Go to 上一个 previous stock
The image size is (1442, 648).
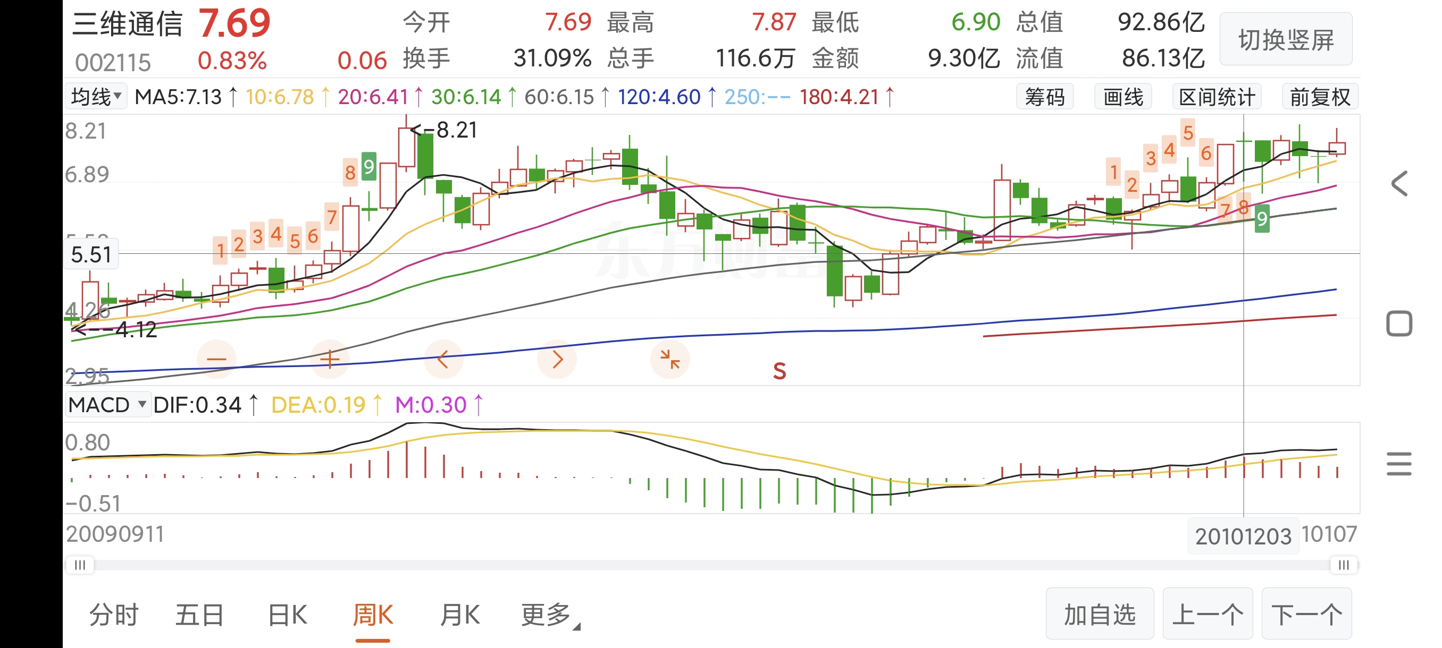click(1208, 614)
